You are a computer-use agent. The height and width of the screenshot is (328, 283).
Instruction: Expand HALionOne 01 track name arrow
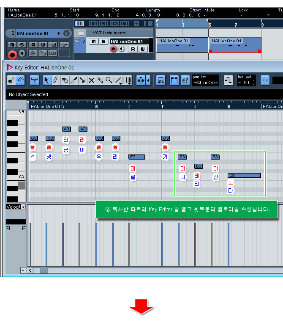click(59, 33)
